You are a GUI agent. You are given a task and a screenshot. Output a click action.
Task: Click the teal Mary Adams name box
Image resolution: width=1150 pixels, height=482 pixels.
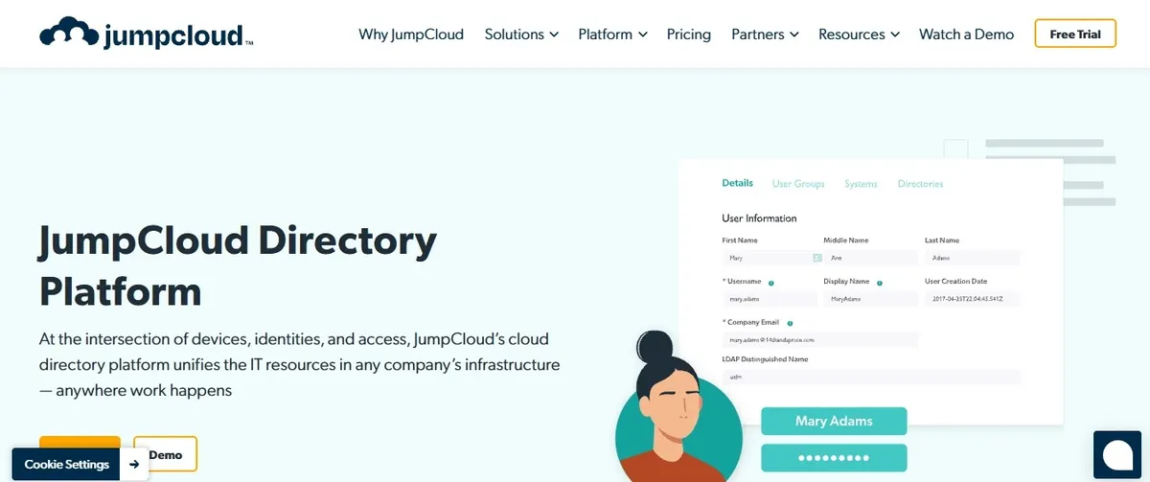click(x=834, y=421)
